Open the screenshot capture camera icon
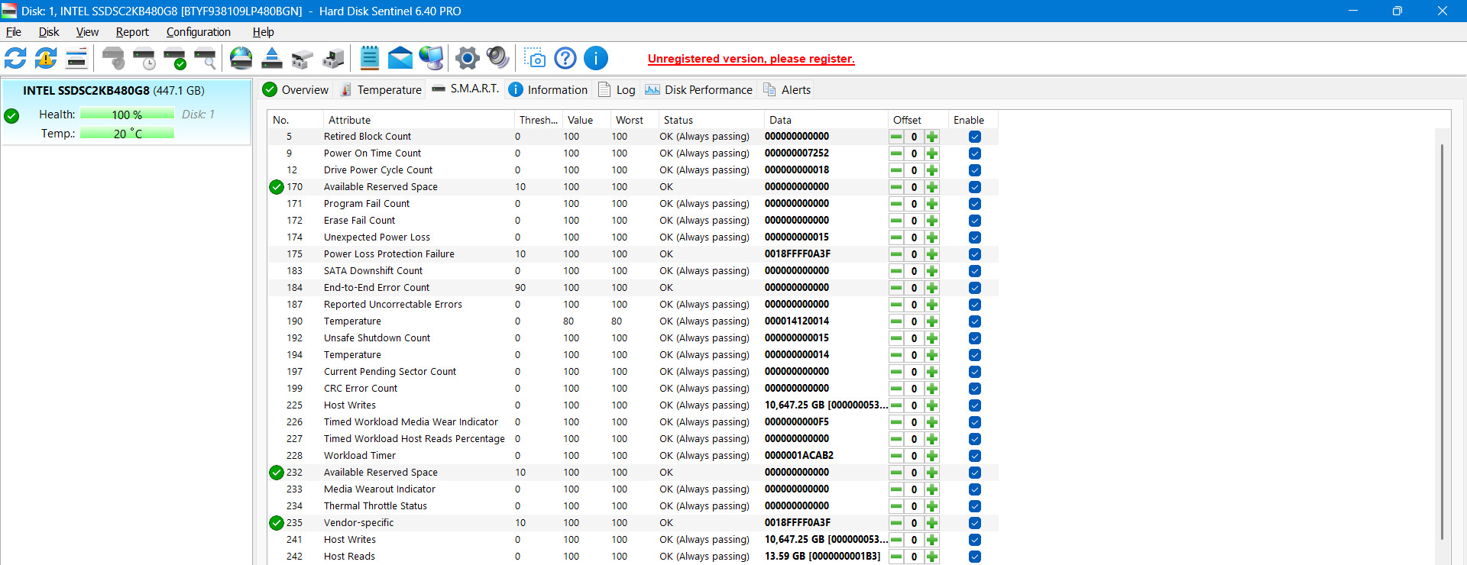Screen dimensions: 1467x565 point(536,58)
